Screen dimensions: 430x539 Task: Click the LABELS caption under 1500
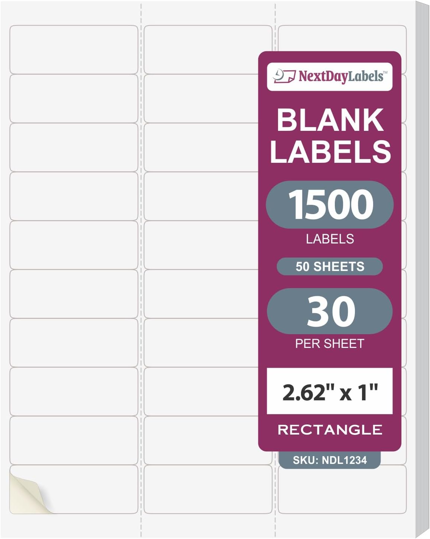330,239
